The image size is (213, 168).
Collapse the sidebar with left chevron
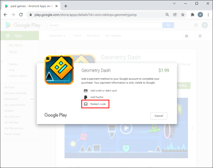pyautogui.click(x=2, y=61)
